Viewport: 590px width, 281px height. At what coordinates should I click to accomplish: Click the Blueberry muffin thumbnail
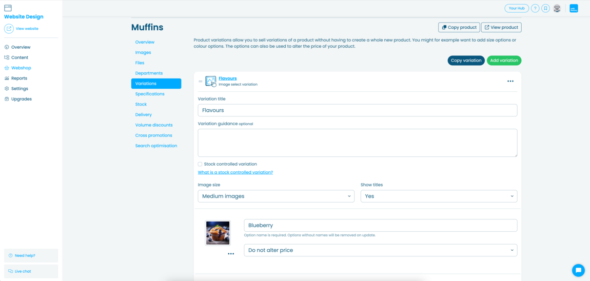coord(218,233)
